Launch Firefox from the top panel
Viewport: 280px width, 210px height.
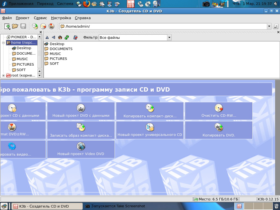click(87, 4)
